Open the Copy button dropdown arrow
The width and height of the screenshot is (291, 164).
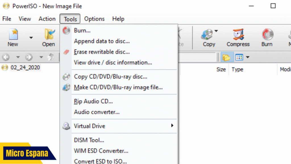[x=216, y=31]
